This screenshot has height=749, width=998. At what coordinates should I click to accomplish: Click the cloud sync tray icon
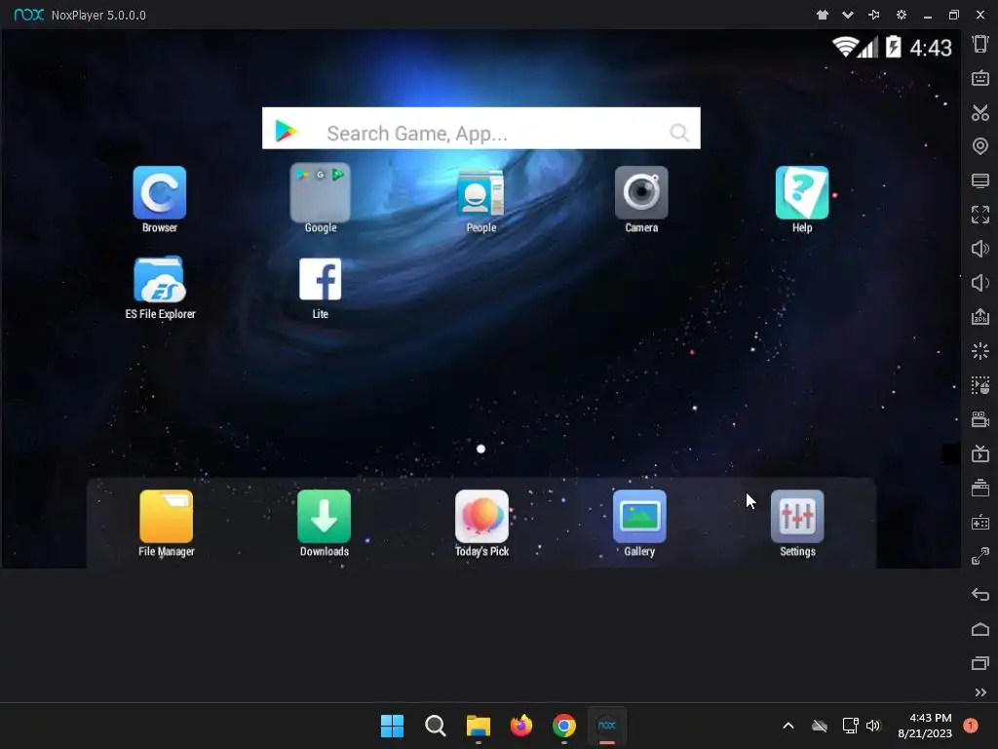click(x=820, y=726)
